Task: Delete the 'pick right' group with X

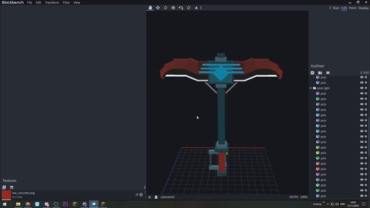Action: click(x=366, y=88)
